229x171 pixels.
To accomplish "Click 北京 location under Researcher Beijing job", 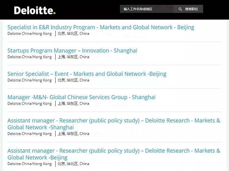I will [x=61, y=164].
